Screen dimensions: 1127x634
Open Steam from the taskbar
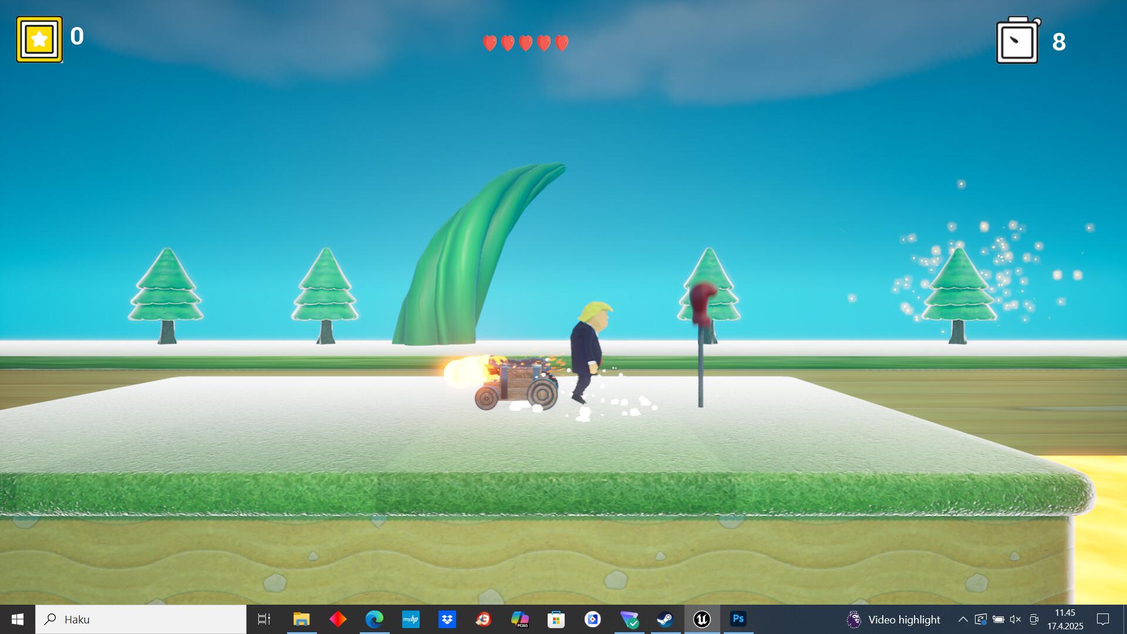(666, 619)
